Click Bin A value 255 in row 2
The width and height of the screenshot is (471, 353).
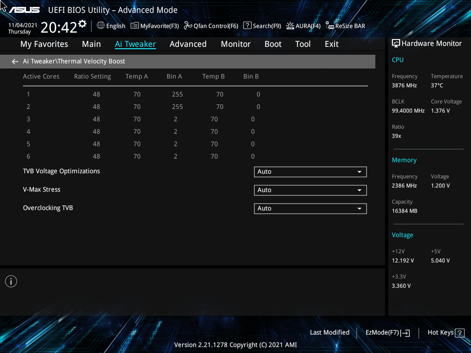coord(177,107)
